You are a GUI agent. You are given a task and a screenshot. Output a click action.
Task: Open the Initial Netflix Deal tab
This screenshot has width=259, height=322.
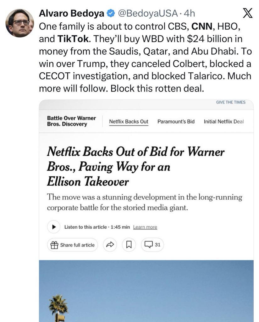tap(223, 121)
